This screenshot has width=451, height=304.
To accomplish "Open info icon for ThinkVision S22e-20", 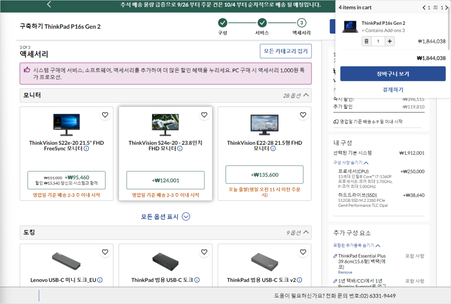I will (86, 148).
